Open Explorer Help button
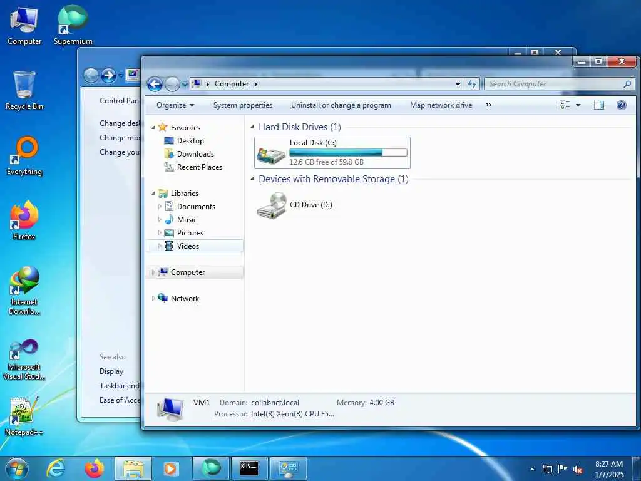 pyautogui.click(x=622, y=105)
